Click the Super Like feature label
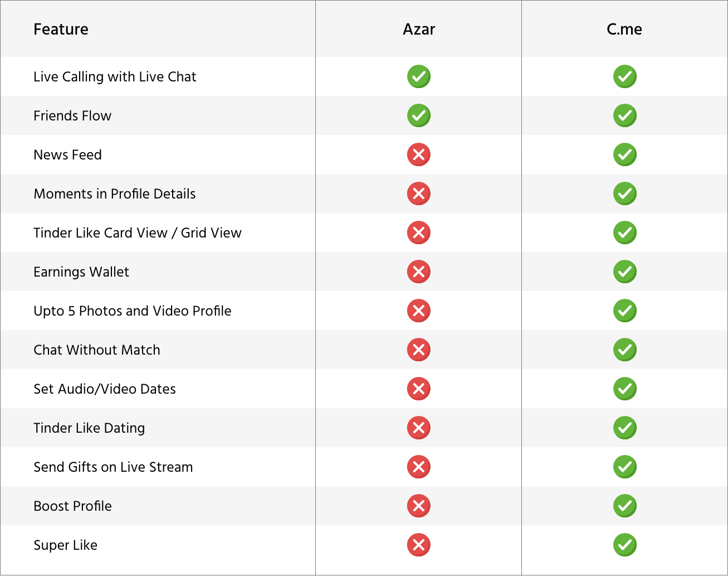The image size is (728, 576). coord(65,545)
